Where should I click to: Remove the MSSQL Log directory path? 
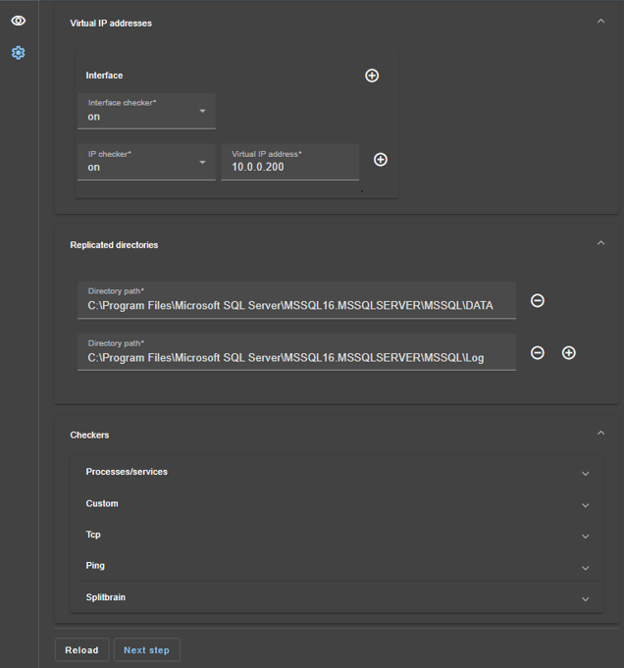tap(538, 352)
